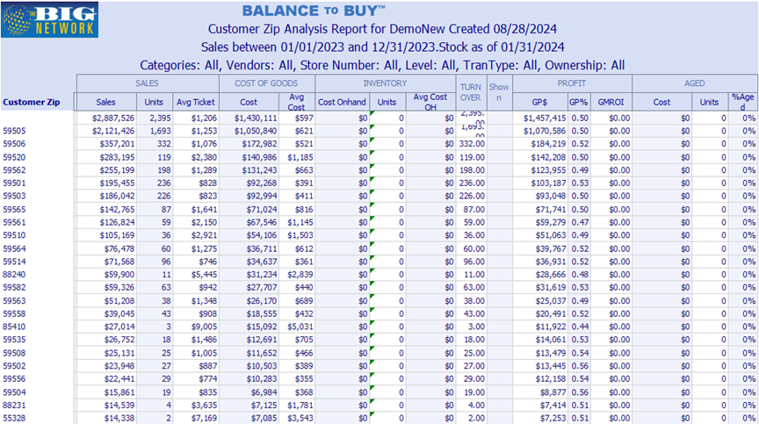The width and height of the screenshot is (759, 424).
Task: Click sales value $357,201
Action: [x=117, y=144]
